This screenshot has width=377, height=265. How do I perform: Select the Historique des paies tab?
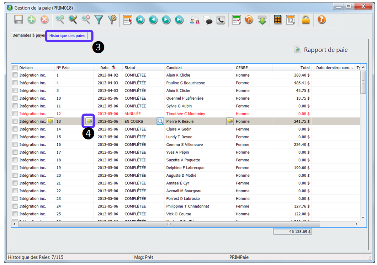coord(67,35)
